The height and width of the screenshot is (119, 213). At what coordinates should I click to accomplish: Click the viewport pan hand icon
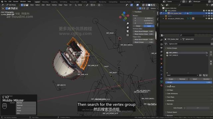tap(127, 27)
